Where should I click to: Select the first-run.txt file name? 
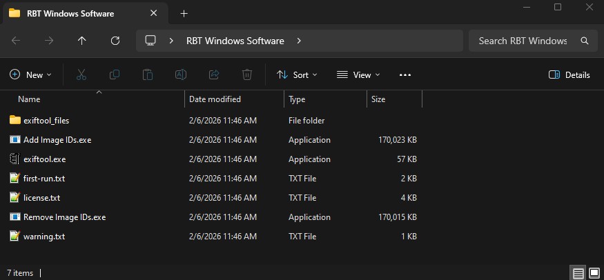tap(44, 179)
